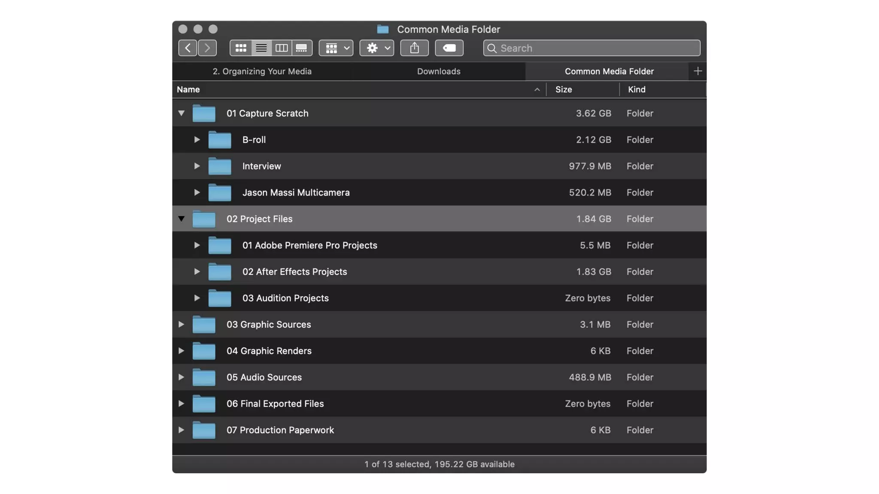The height and width of the screenshot is (494, 879).
Task: Switch to icon view
Action: pos(240,48)
